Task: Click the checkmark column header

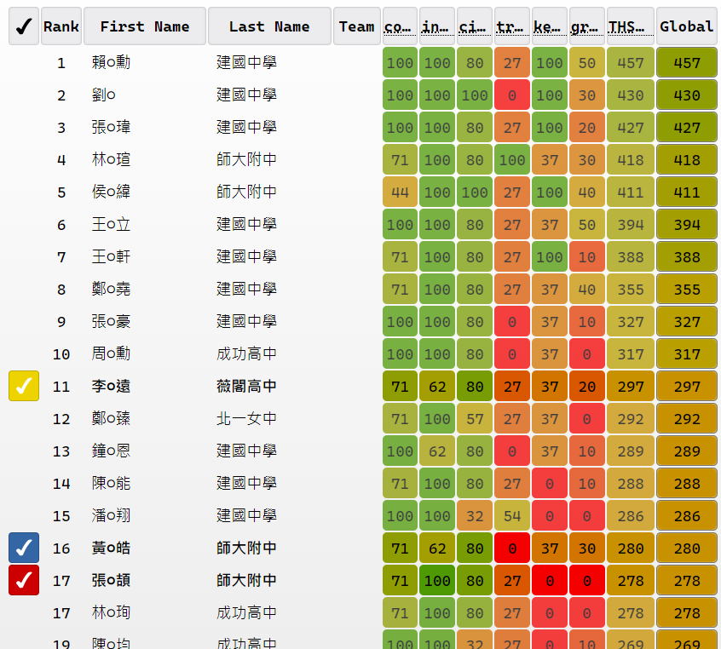Action: click(23, 26)
